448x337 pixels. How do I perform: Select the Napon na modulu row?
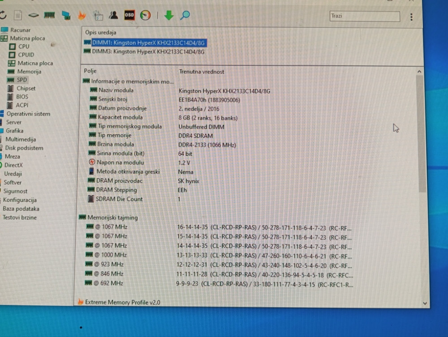(x=139, y=162)
